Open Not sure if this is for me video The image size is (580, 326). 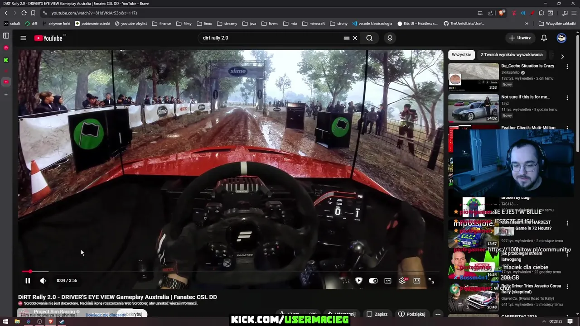(x=525, y=97)
